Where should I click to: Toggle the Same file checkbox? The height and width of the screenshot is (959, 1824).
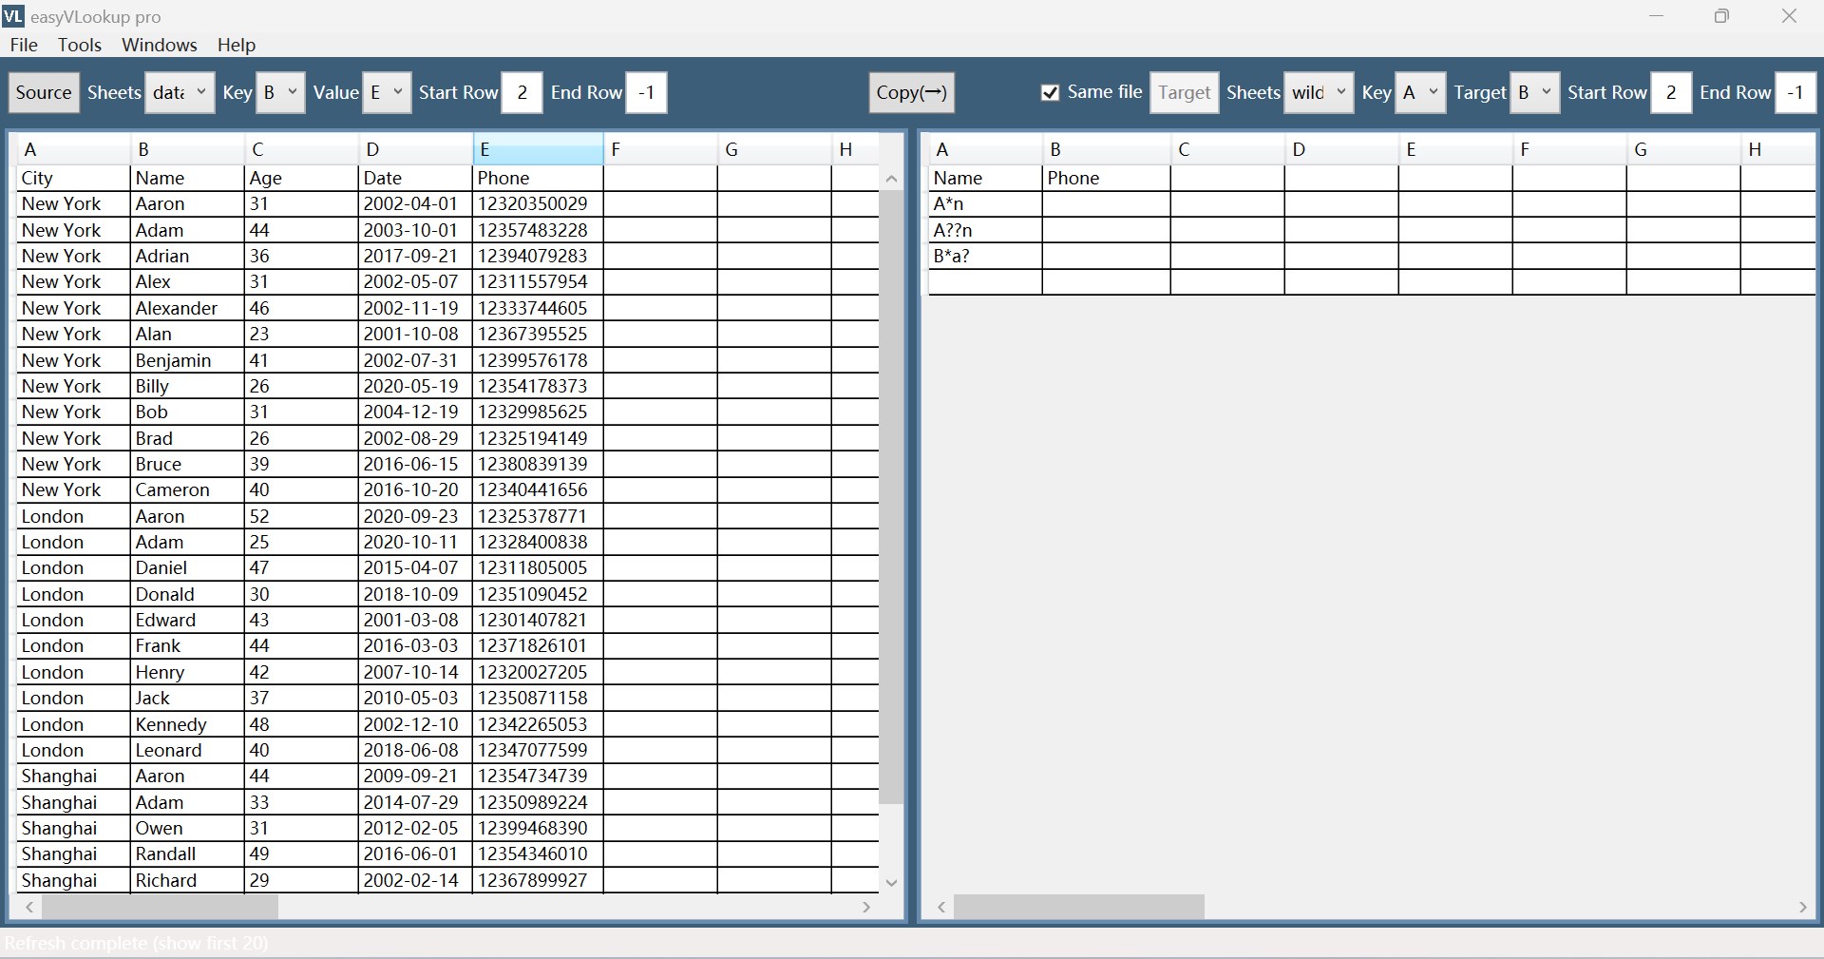pyautogui.click(x=1050, y=92)
